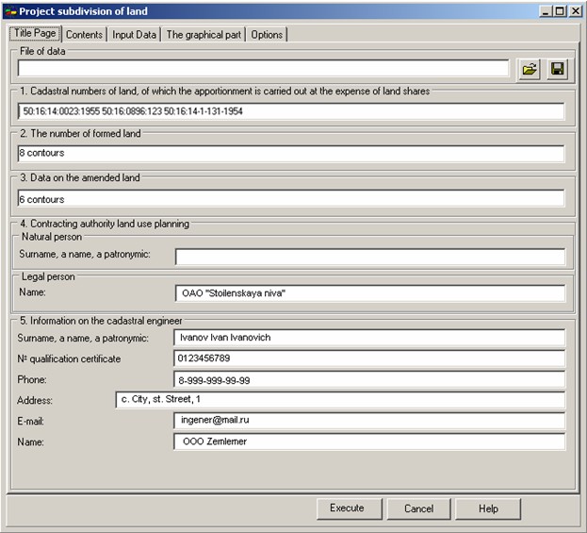Click the Execute button
This screenshot has height=533, width=587.
tap(349, 508)
